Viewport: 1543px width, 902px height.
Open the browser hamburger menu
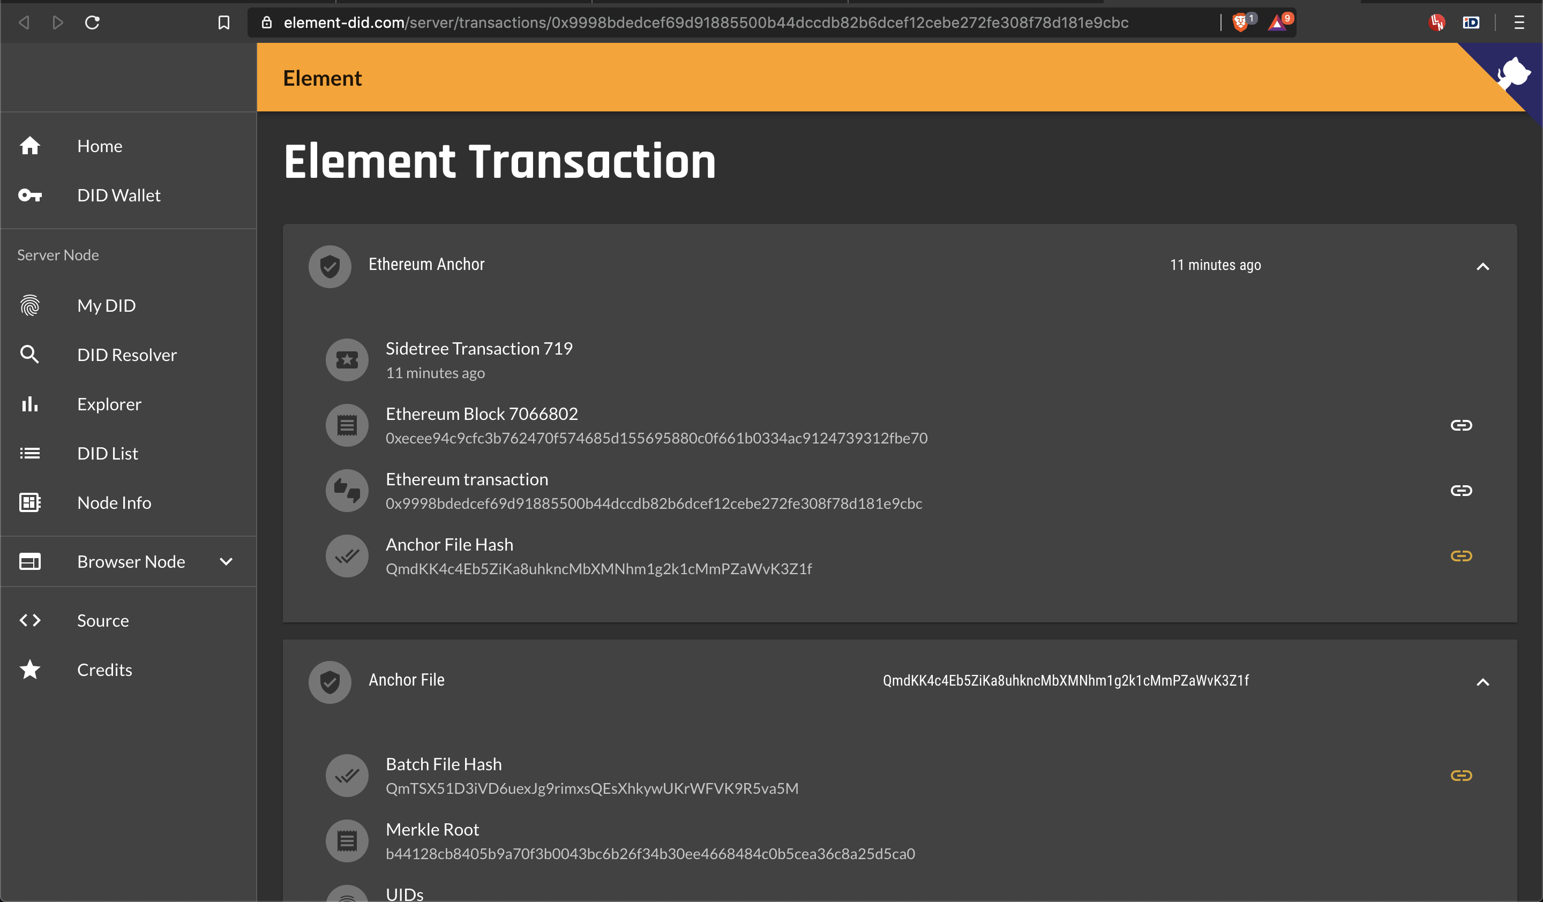point(1518,22)
